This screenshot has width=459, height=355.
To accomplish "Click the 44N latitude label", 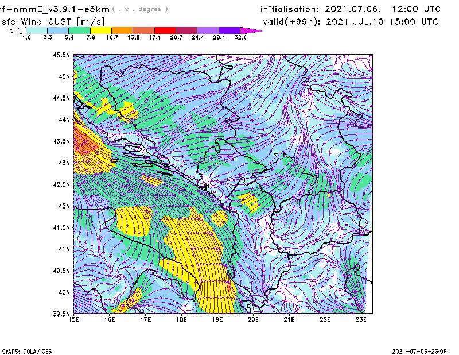I will [64, 119].
